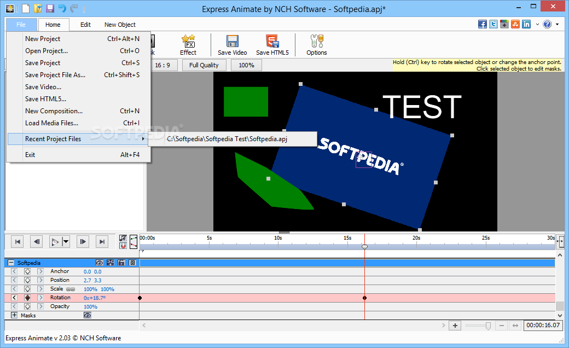Click fit timeline width arrows button
Image resolution: width=569 pixels, height=348 pixels.
tap(515, 326)
